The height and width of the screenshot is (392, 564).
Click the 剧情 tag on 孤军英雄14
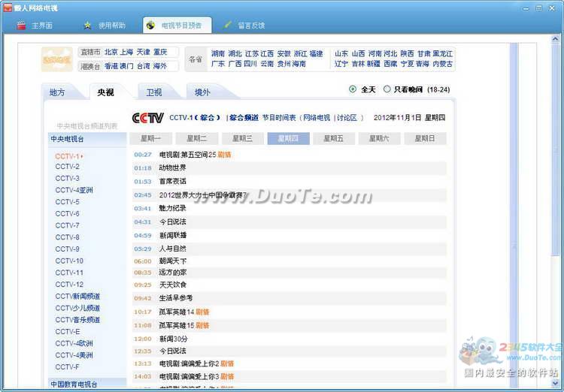pos(202,312)
